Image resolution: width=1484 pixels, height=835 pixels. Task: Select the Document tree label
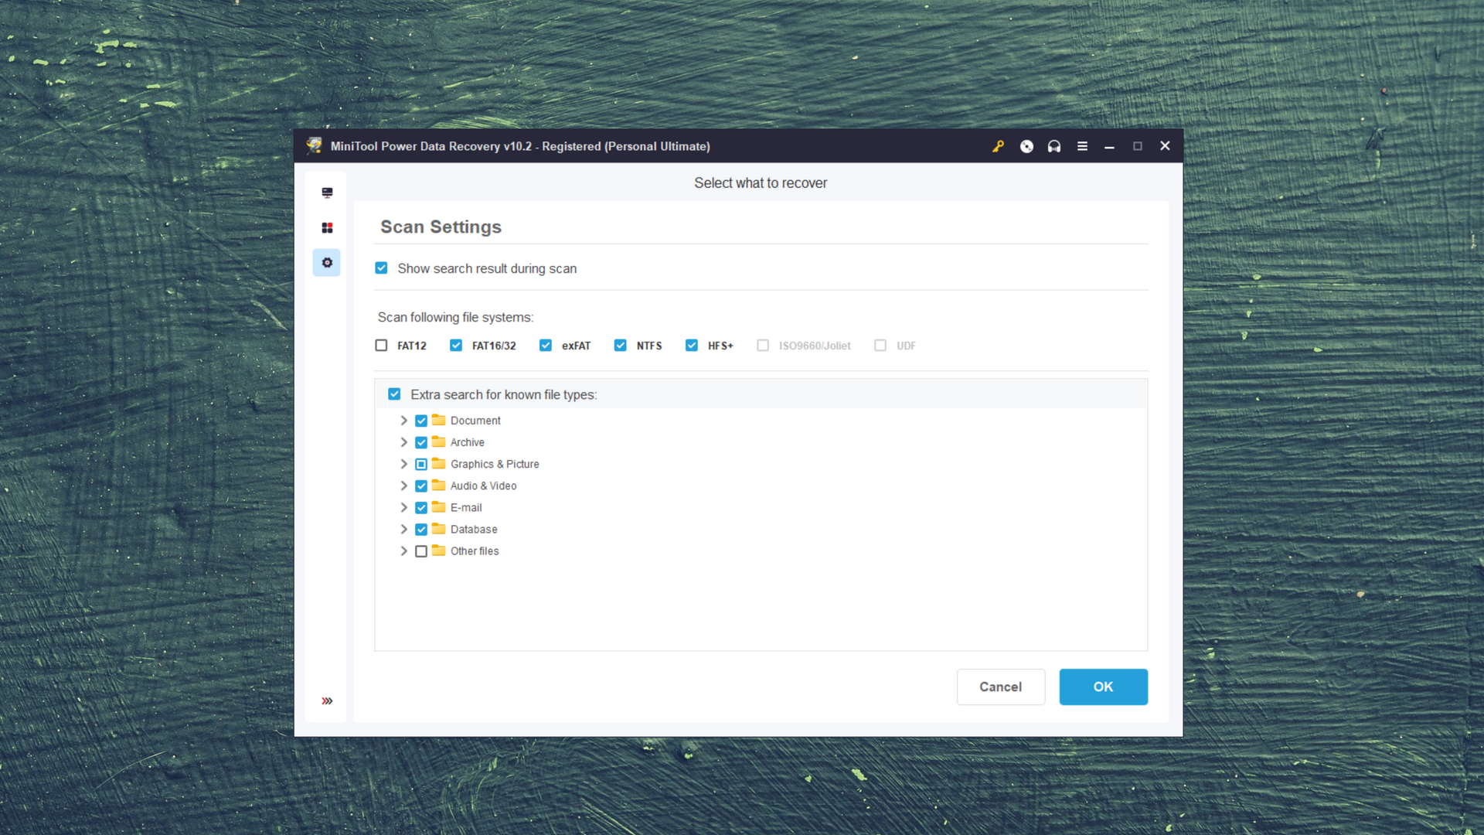pos(475,421)
